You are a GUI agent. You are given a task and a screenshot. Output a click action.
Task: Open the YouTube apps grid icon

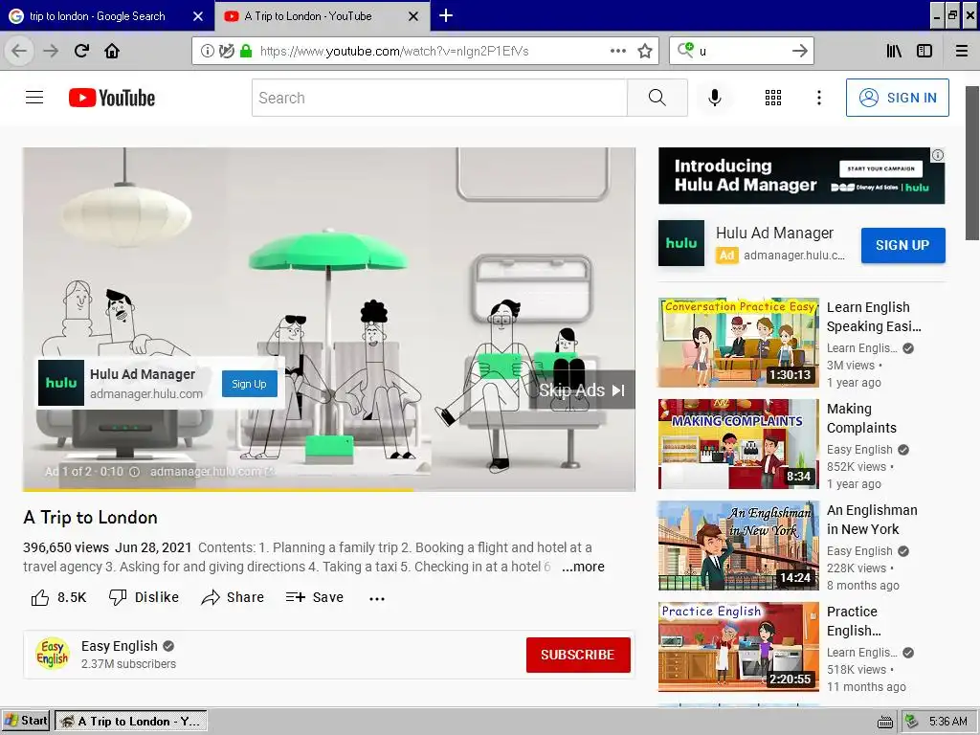(773, 98)
